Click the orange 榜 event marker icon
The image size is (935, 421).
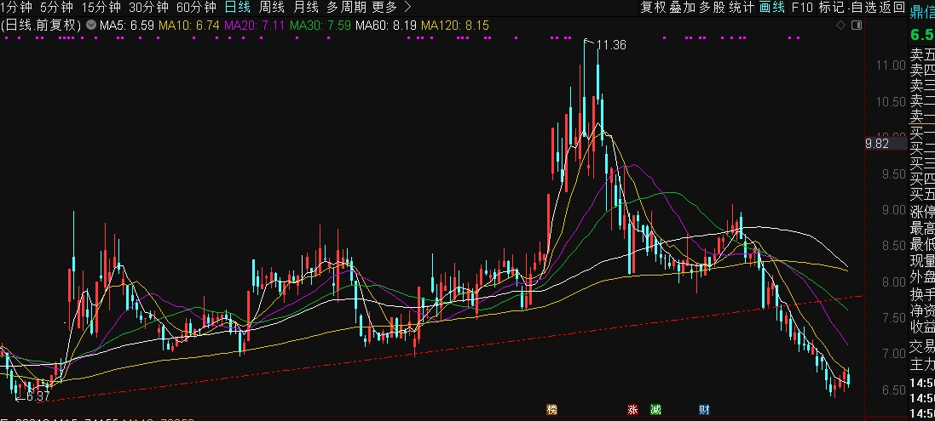click(552, 410)
